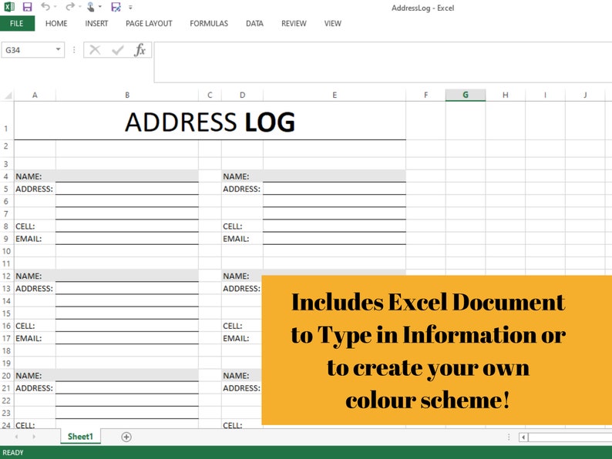Select column I header
The image size is (612, 459).
pyautogui.click(x=545, y=95)
